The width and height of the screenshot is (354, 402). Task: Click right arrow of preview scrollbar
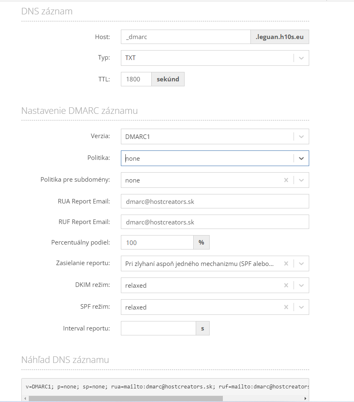coord(305,398)
